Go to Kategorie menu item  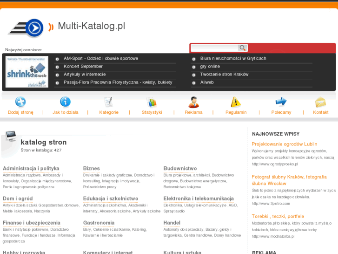[109, 112]
